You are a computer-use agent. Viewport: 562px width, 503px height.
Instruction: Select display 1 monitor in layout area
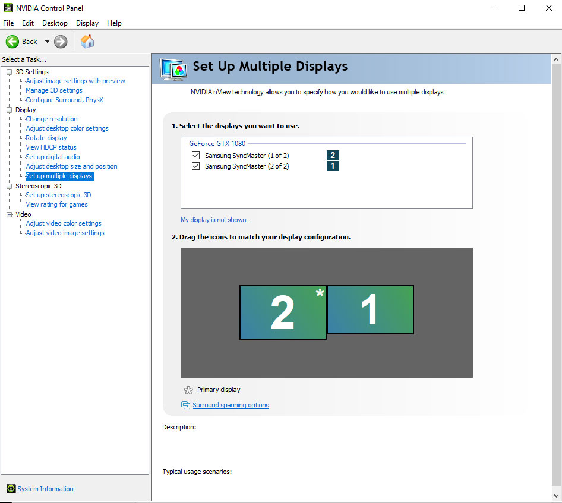coord(370,309)
